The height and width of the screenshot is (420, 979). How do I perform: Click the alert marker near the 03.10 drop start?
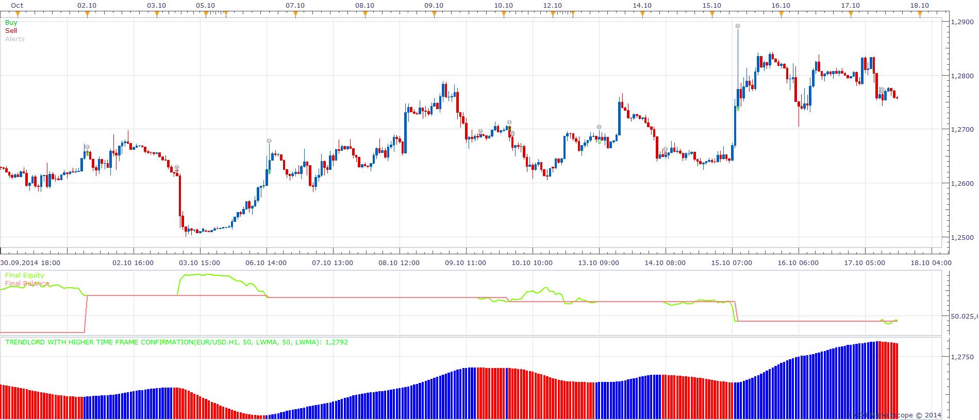tap(177, 168)
